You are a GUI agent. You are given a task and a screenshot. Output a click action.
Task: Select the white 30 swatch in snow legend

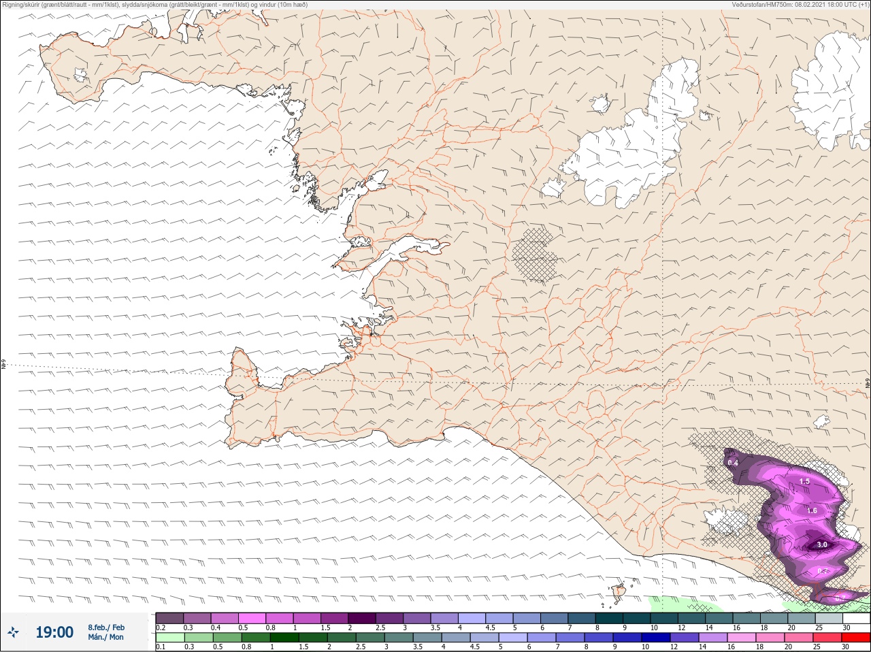tap(855, 618)
